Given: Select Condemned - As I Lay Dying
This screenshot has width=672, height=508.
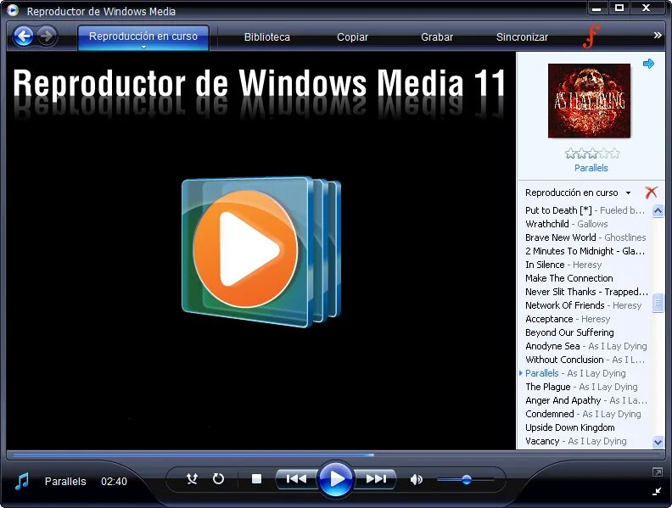Looking at the screenshot, I should pos(585,414).
